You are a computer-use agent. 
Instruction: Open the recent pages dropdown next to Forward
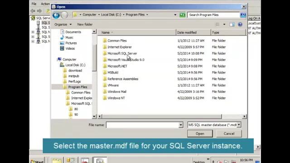[70, 15]
